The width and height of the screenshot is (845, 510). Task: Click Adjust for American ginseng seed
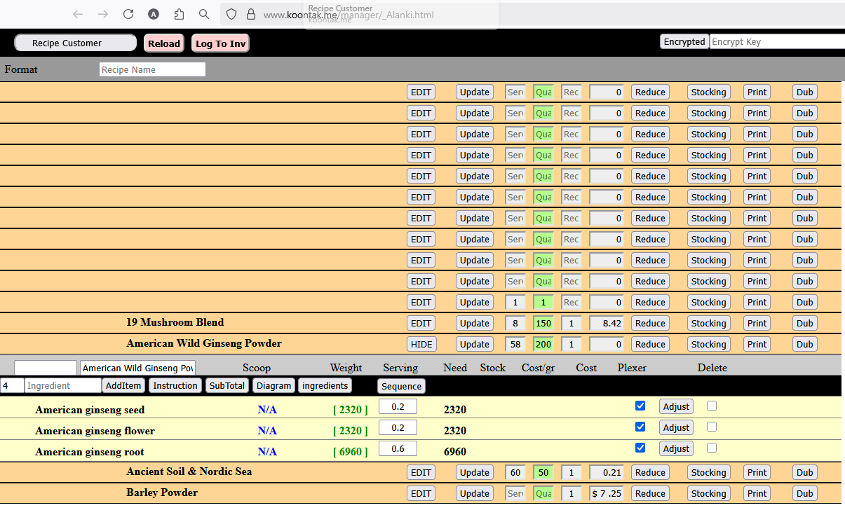[x=676, y=406]
